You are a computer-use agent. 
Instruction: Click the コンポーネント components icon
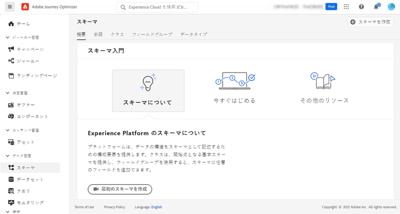tap(11, 117)
